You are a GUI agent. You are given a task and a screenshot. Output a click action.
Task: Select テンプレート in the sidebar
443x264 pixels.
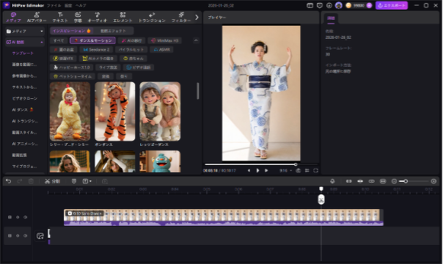[23, 53]
